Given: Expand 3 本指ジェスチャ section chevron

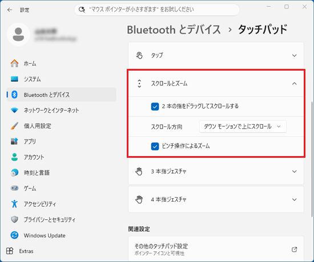Looking at the screenshot, I should 294,171.
